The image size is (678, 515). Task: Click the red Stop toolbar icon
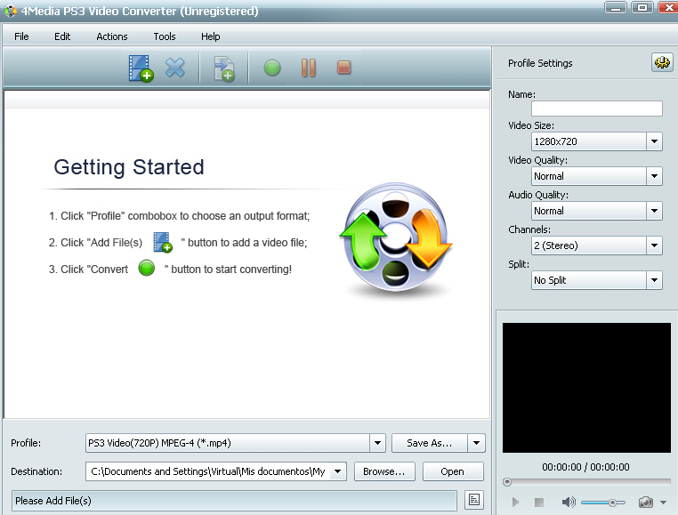[343, 68]
